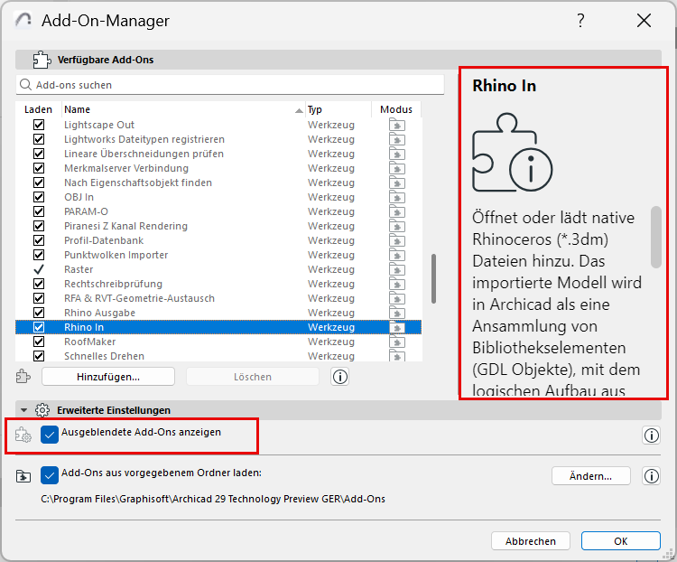This screenshot has height=562, width=677.
Task: Sort add-on list by Name column
Action: click(183, 109)
